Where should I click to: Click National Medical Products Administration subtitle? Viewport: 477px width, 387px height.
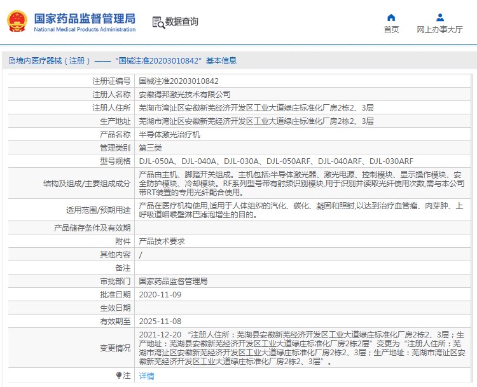[85, 29]
